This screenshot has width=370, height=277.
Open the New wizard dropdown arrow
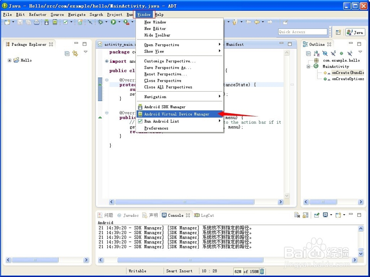[13, 22]
